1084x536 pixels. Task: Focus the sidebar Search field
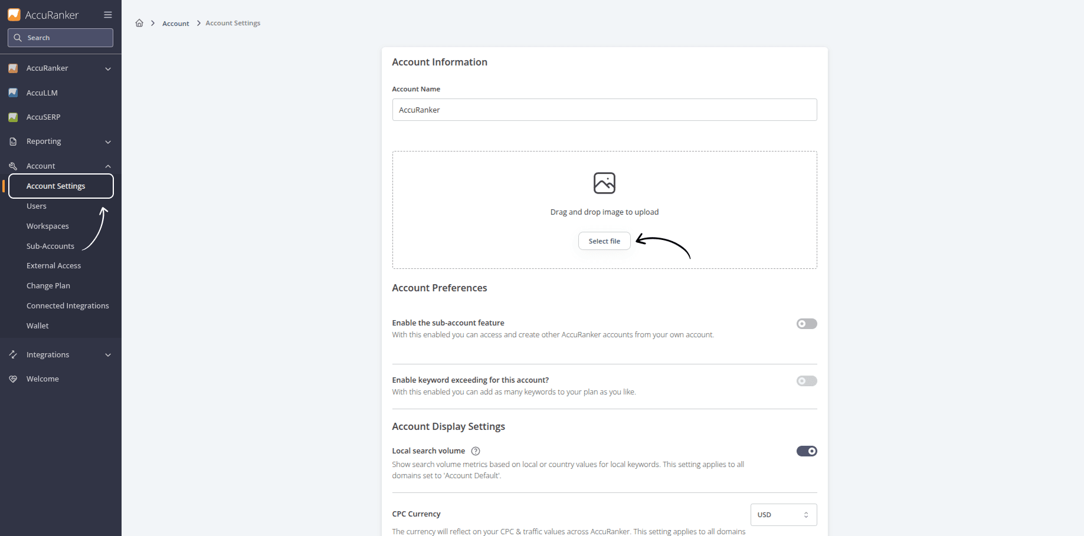60,38
